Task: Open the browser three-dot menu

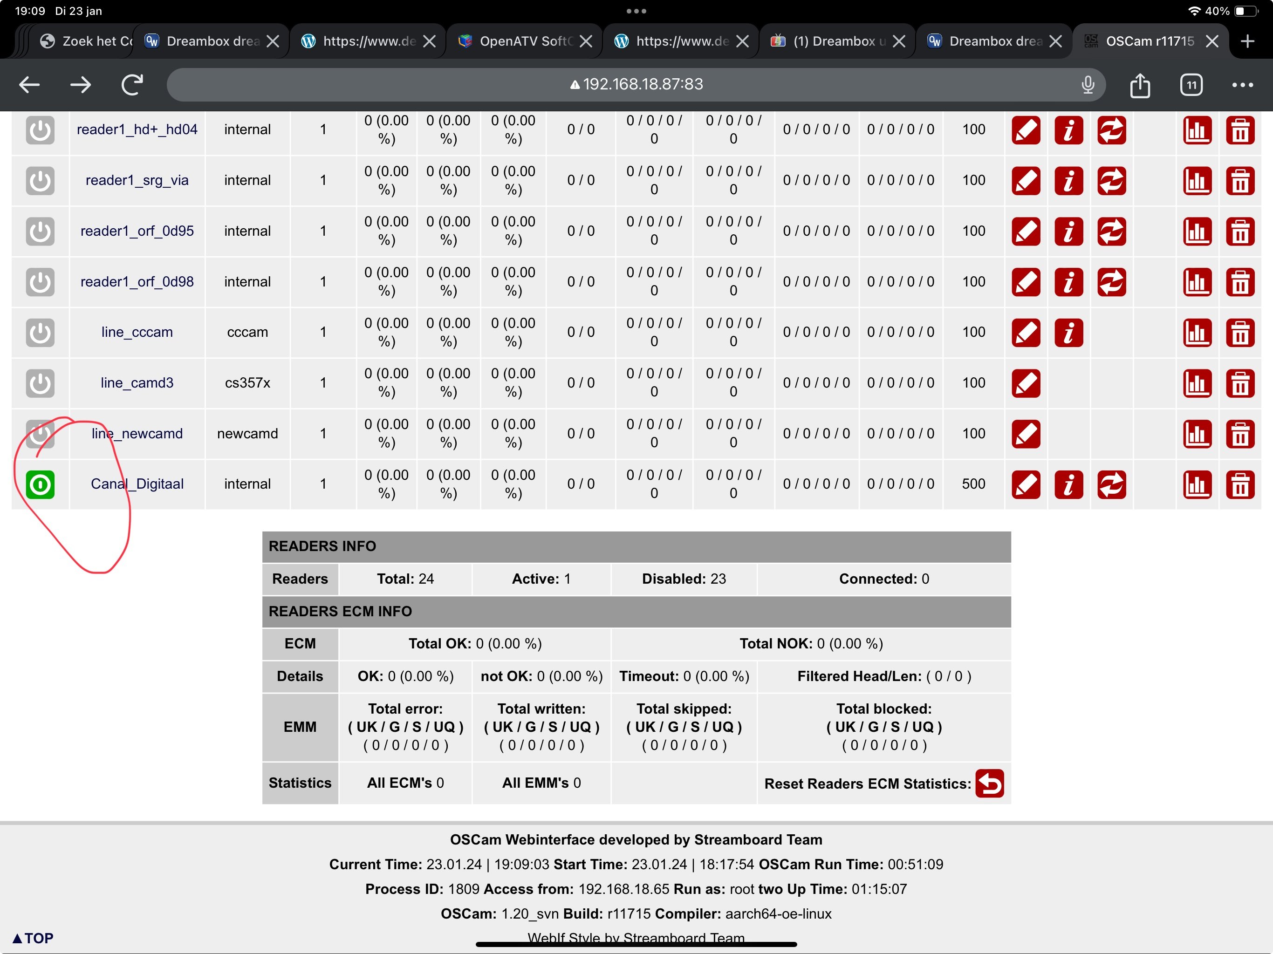Action: 1242,85
